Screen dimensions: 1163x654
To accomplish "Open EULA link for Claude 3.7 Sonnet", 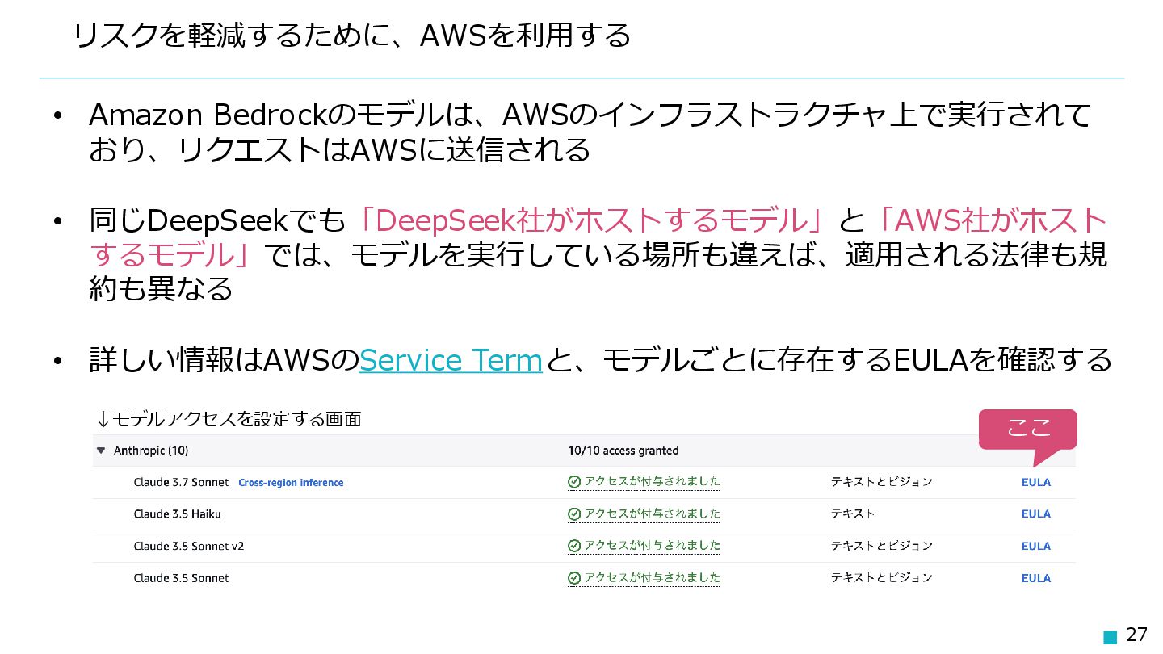I will (x=1036, y=482).
